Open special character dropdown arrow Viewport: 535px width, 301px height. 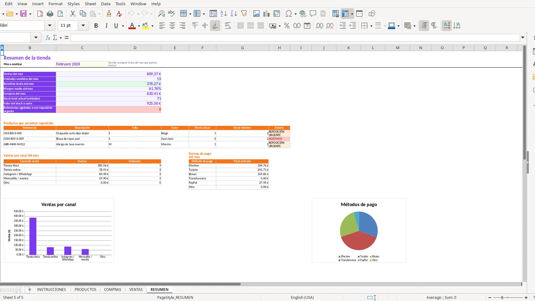[296, 14]
